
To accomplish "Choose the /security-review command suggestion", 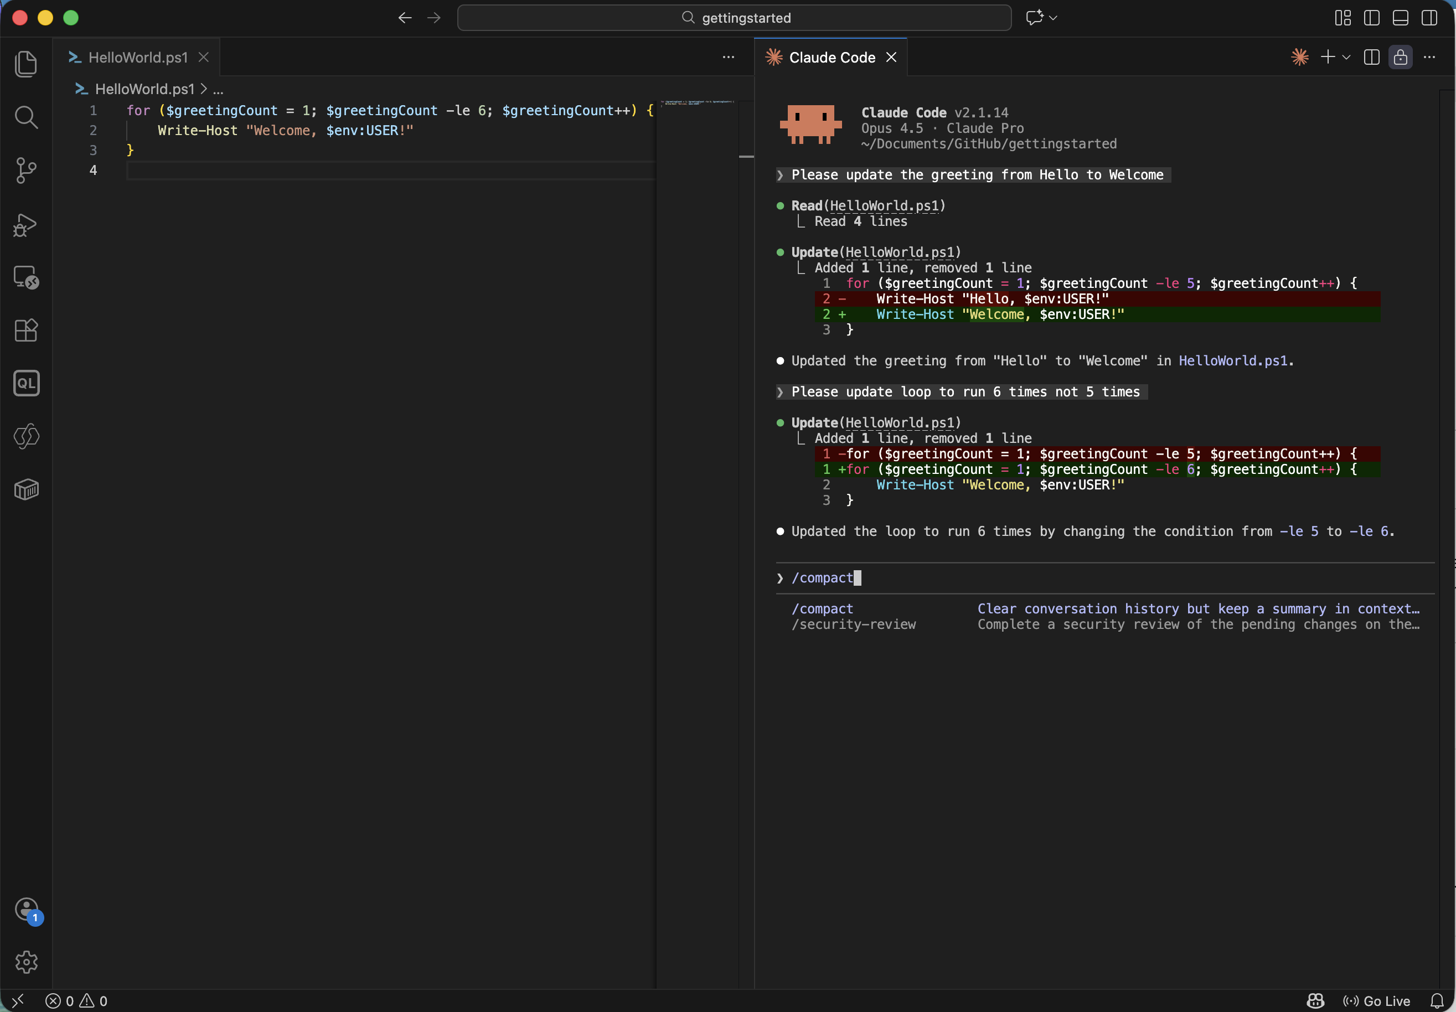I will pos(854,624).
